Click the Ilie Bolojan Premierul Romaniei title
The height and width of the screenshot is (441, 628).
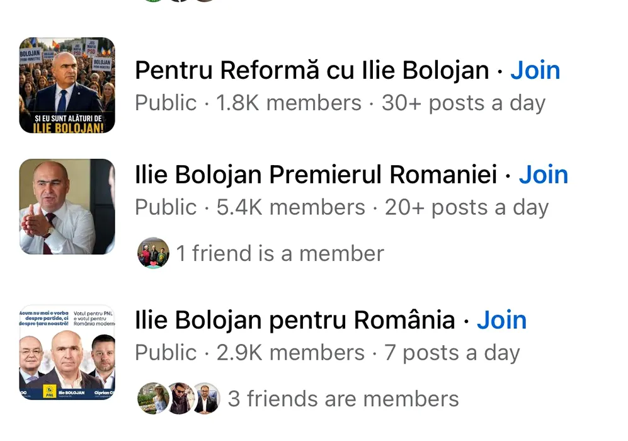pyautogui.click(x=316, y=175)
